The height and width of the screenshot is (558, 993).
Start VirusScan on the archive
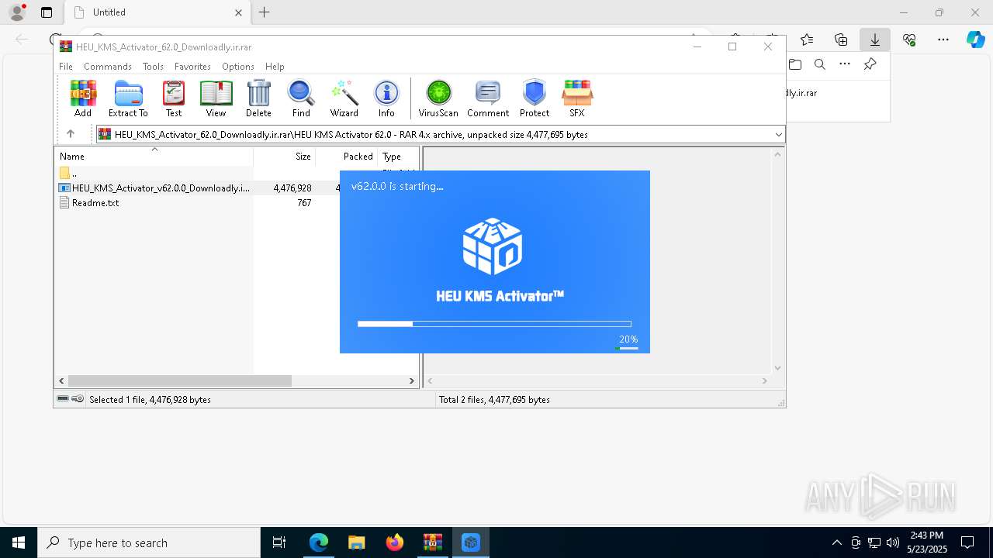pyautogui.click(x=438, y=98)
